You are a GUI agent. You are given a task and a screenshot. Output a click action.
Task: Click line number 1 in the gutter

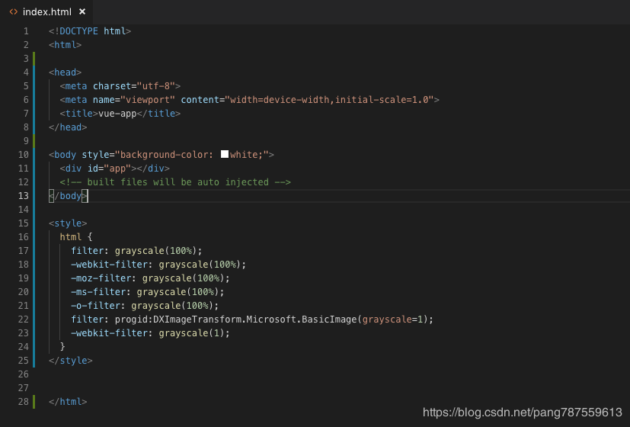pos(26,31)
